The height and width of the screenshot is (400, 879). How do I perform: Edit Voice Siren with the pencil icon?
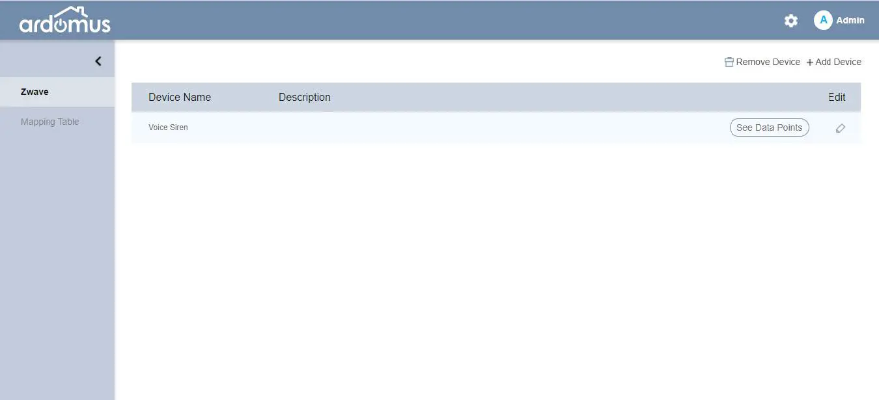coord(840,128)
